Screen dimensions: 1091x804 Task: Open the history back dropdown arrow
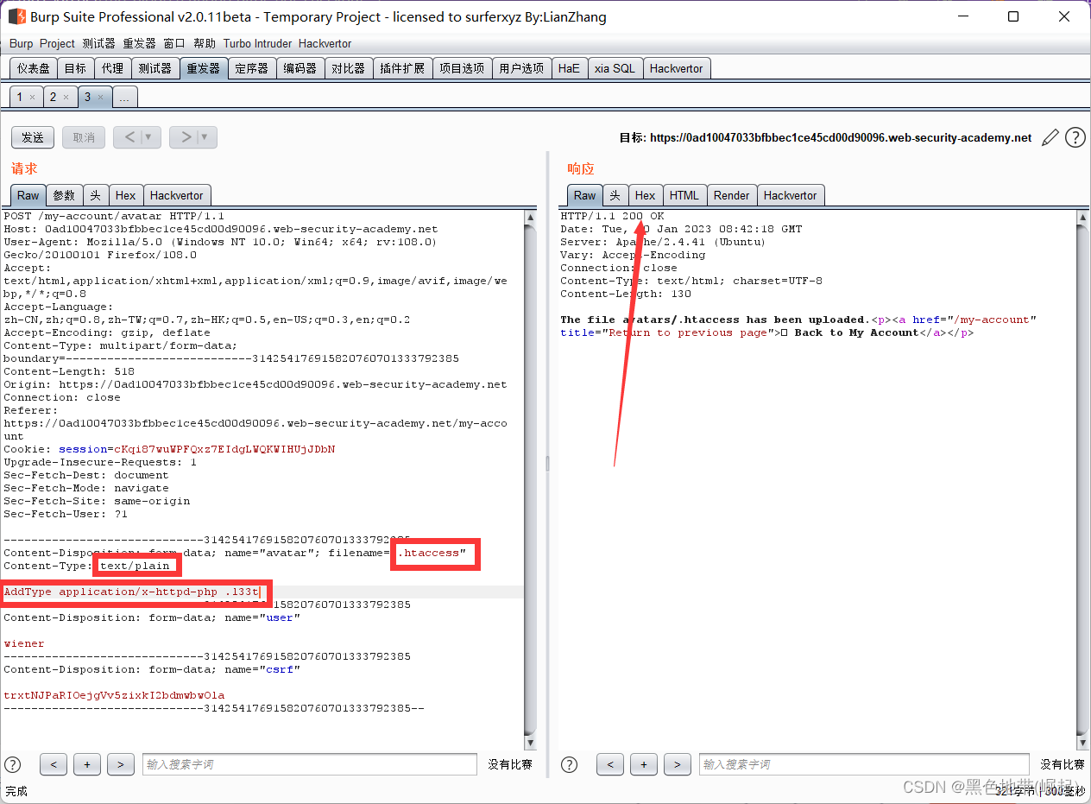pyautogui.click(x=148, y=137)
